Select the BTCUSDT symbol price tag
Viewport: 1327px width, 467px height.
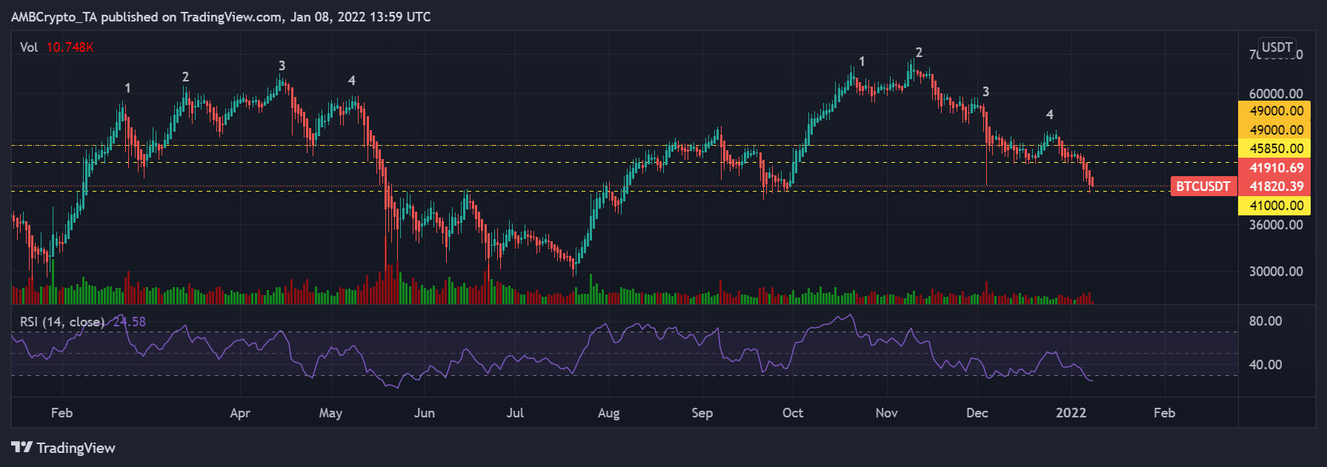pos(1203,187)
